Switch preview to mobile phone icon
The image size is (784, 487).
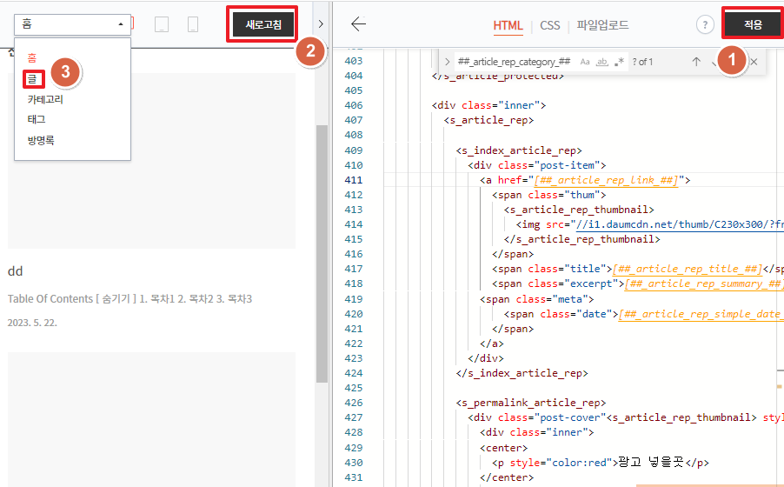[x=193, y=24]
